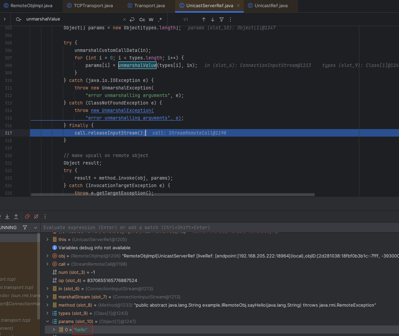Screen dimensions: 399x336
Task: Close the UnicastServerRef.java tab
Action: (238, 6)
